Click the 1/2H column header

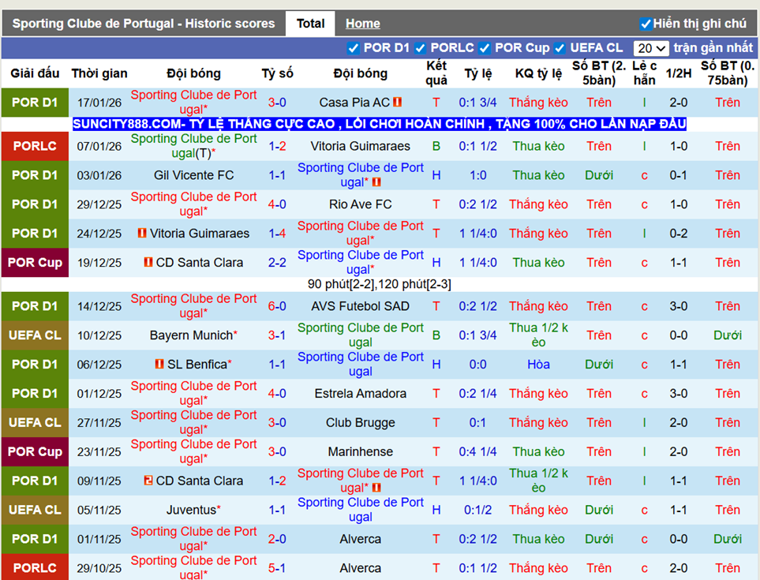coord(679,73)
